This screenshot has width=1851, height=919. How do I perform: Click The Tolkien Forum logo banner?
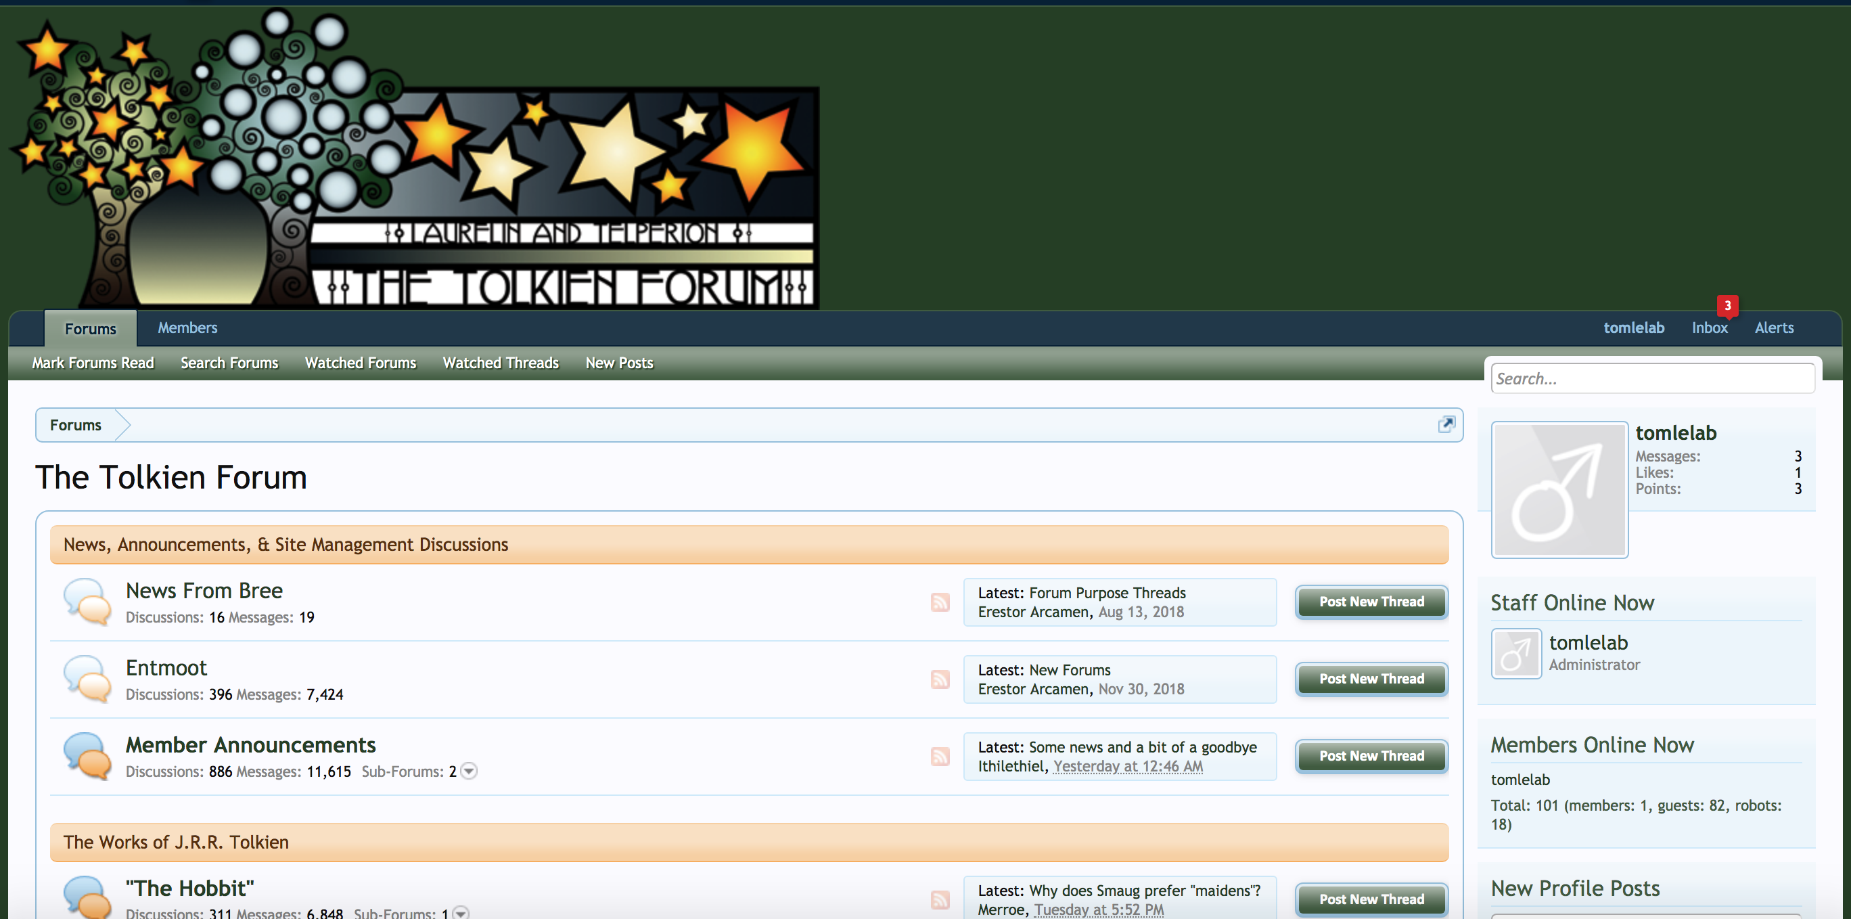click(x=415, y=160)
